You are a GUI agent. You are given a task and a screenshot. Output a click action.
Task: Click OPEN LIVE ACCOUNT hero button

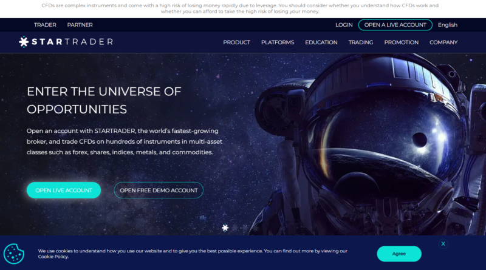click(x=64, y=190)
